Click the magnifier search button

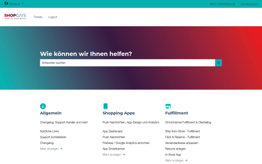click(218, 63)
